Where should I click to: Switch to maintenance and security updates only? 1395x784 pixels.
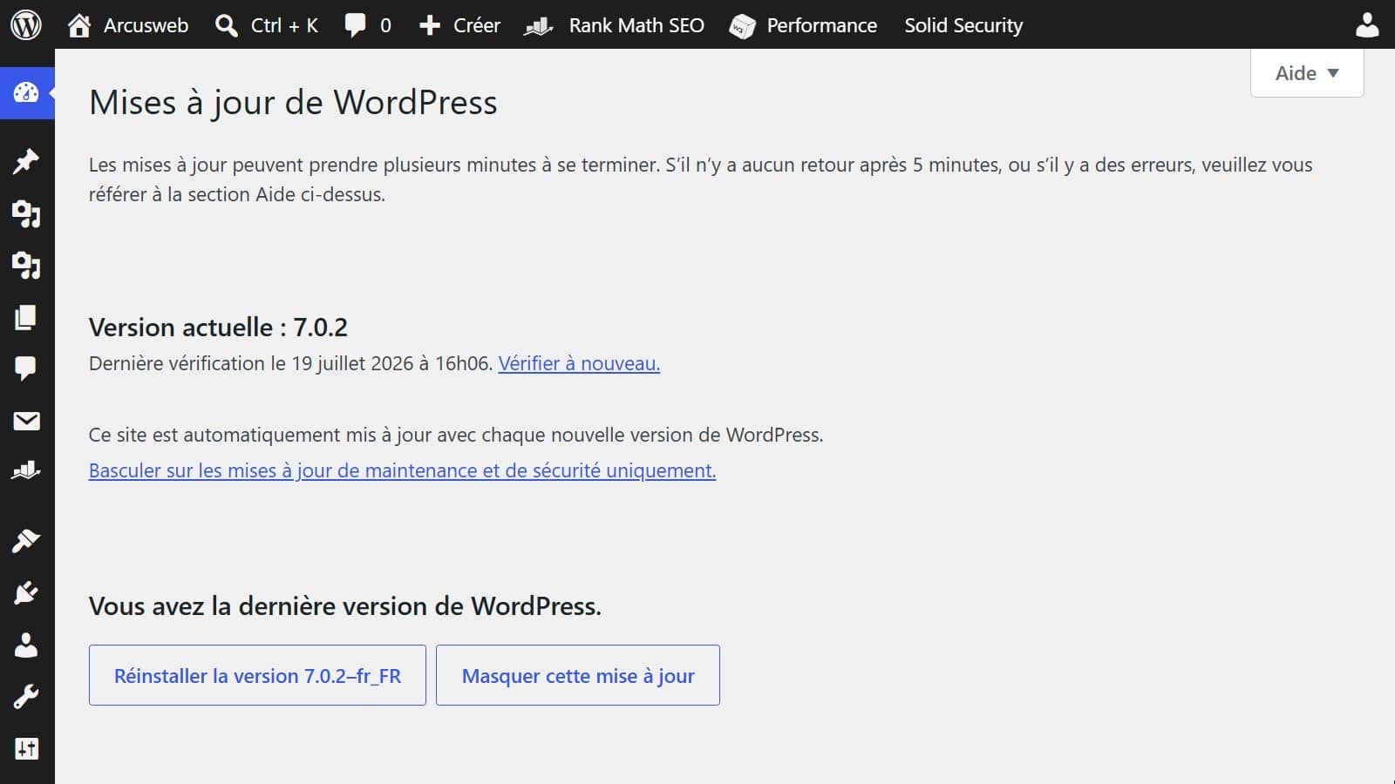tap(402, 470)
